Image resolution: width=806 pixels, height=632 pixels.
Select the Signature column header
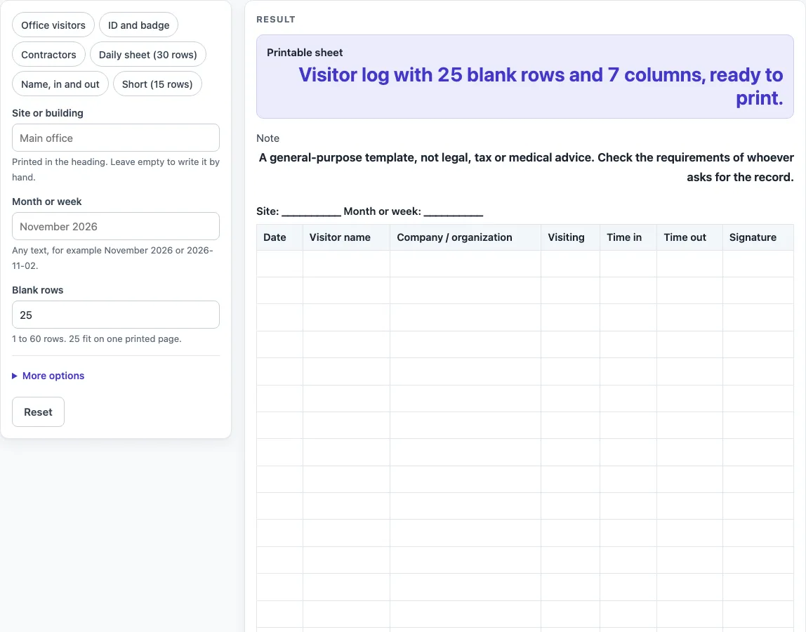pyautogui.click(x=758, y=237)
